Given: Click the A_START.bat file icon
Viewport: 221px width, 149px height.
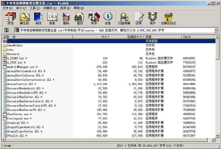Looking at the screenshot, I should pyautogui.click(x=5, y=58).
